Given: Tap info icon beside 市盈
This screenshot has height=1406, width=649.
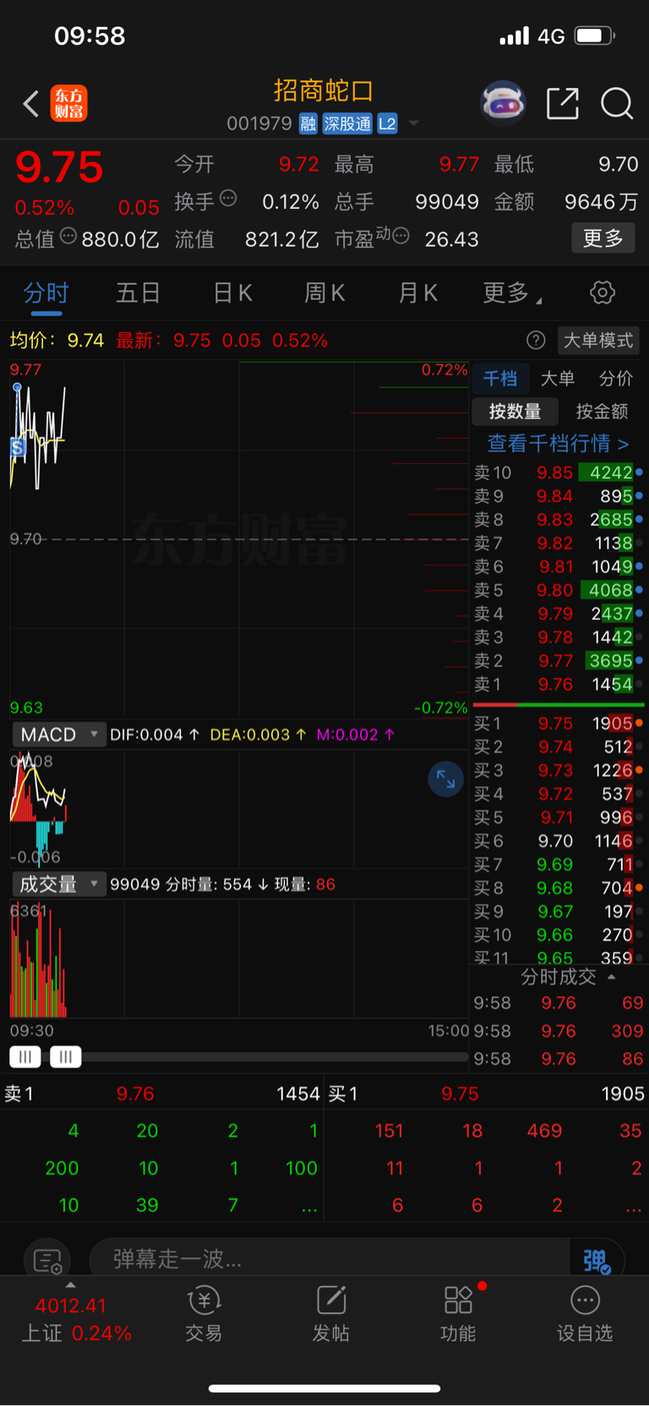Looking at the screenshot, I should [x=401, y=236].
